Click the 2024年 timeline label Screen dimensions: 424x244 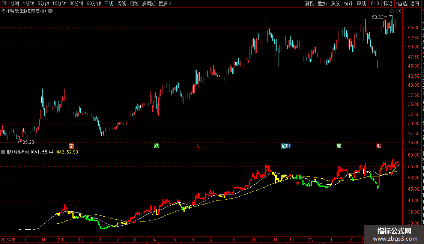pos(8,240)
